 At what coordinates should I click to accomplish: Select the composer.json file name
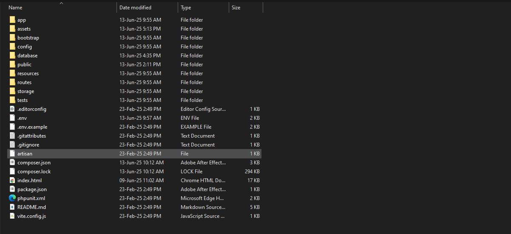click(x=34, y=163)
